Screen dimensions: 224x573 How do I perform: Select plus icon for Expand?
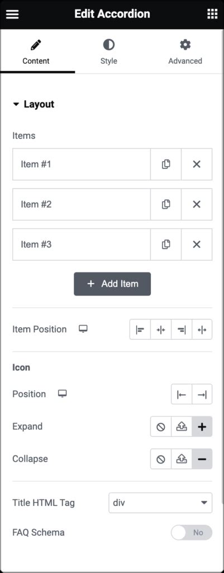202,427
